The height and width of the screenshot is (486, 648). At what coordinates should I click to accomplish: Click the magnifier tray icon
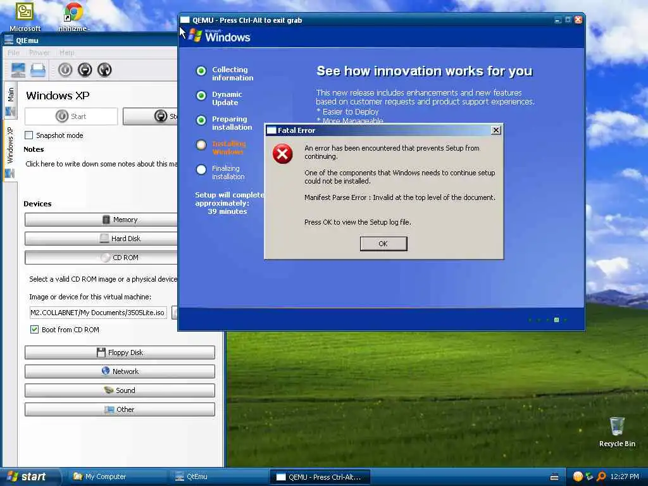[601, 477]
